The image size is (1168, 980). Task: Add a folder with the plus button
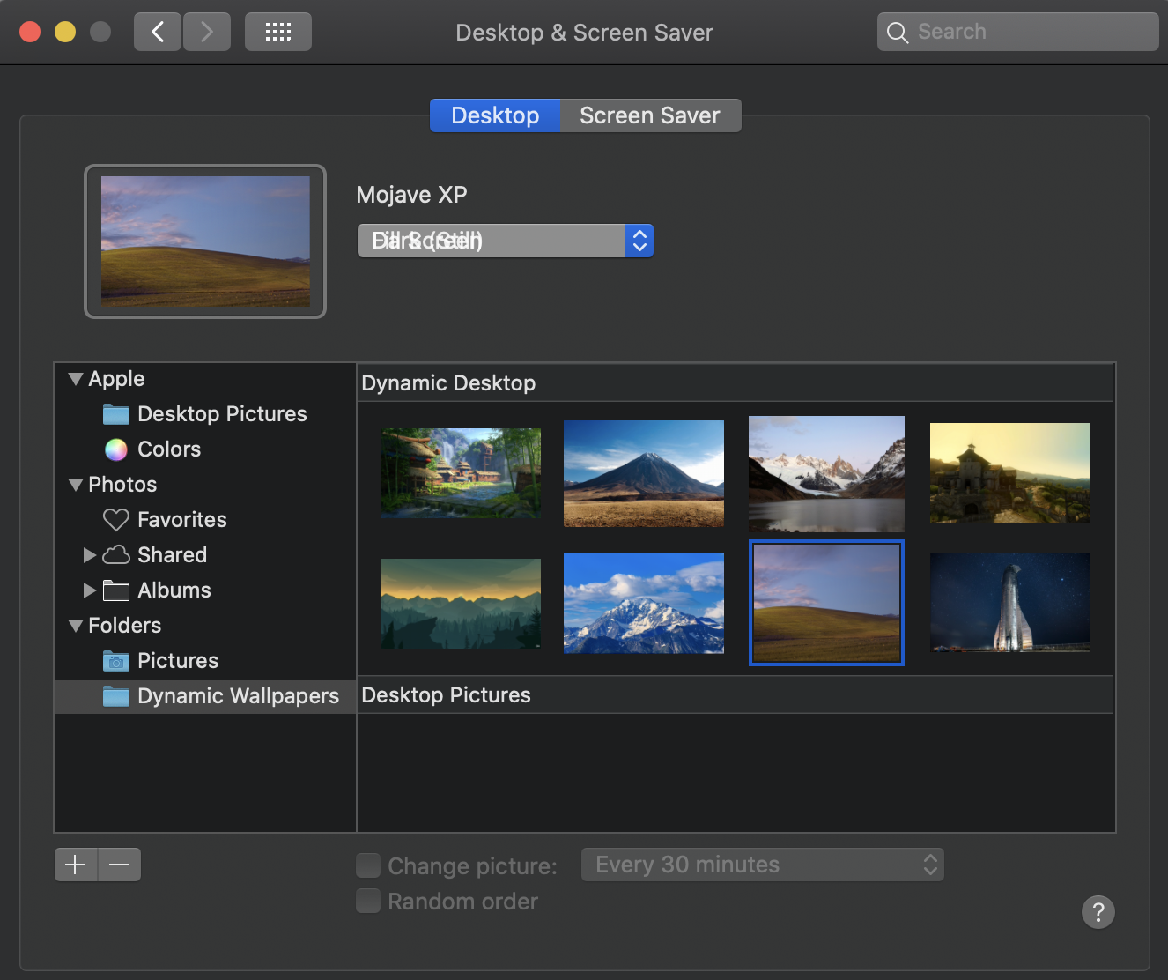click(76, 865)
